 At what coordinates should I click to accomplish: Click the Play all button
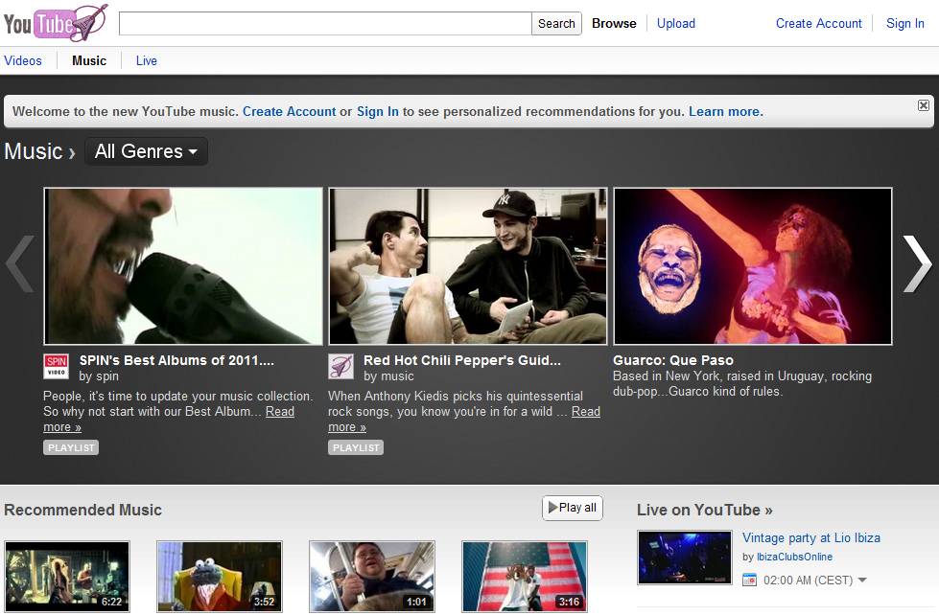tap(573, 508)
